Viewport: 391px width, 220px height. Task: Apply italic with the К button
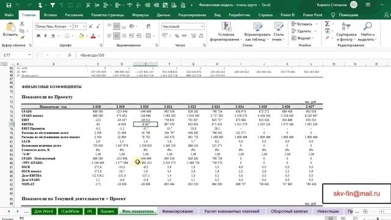coord(46,36)
